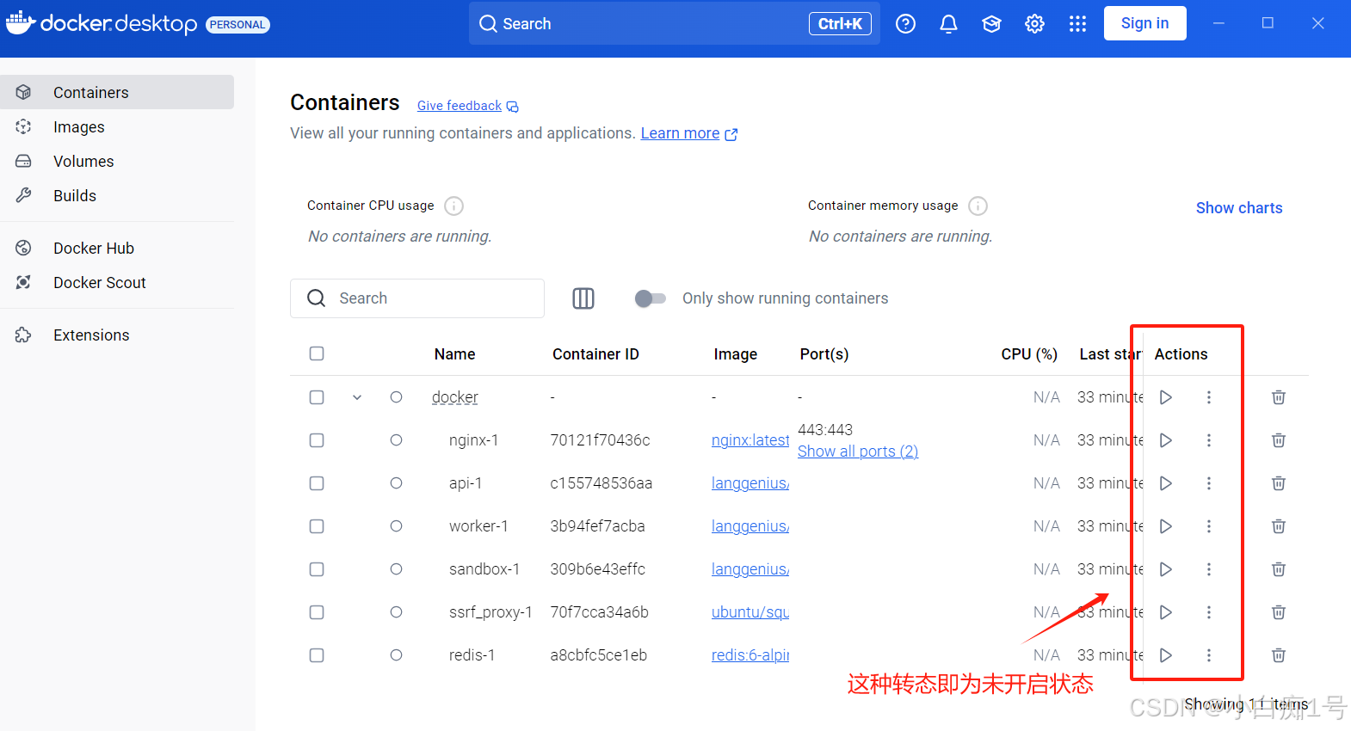Open the Give feedback link
Viewport: 1351px width, 731px height.
tap(467, 106)
